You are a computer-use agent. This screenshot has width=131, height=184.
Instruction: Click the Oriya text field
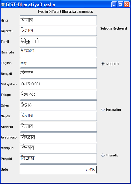coord(58,105)
